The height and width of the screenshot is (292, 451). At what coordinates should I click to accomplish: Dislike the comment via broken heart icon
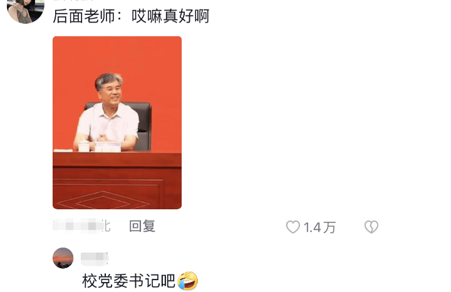(x=371, y=227)
